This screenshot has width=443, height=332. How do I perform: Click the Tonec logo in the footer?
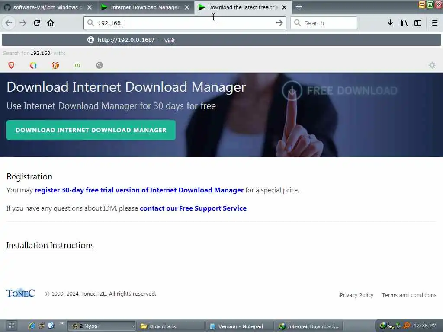coord(20,293)
